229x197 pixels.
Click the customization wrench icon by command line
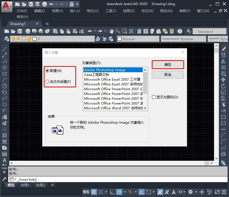click(x=4, y=179)
